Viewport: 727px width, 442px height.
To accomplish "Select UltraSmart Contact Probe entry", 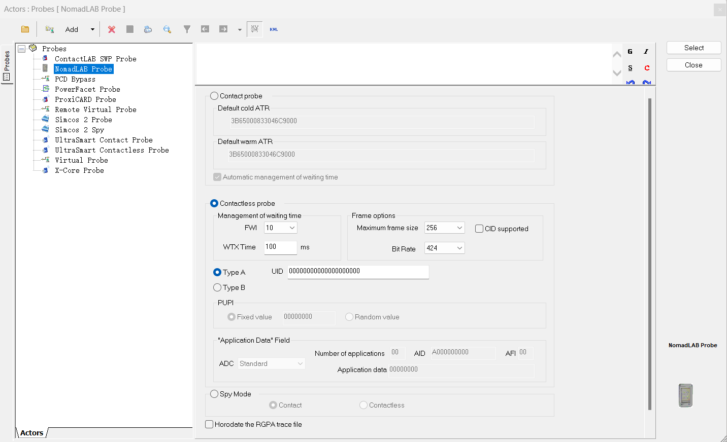I will 104,140.
